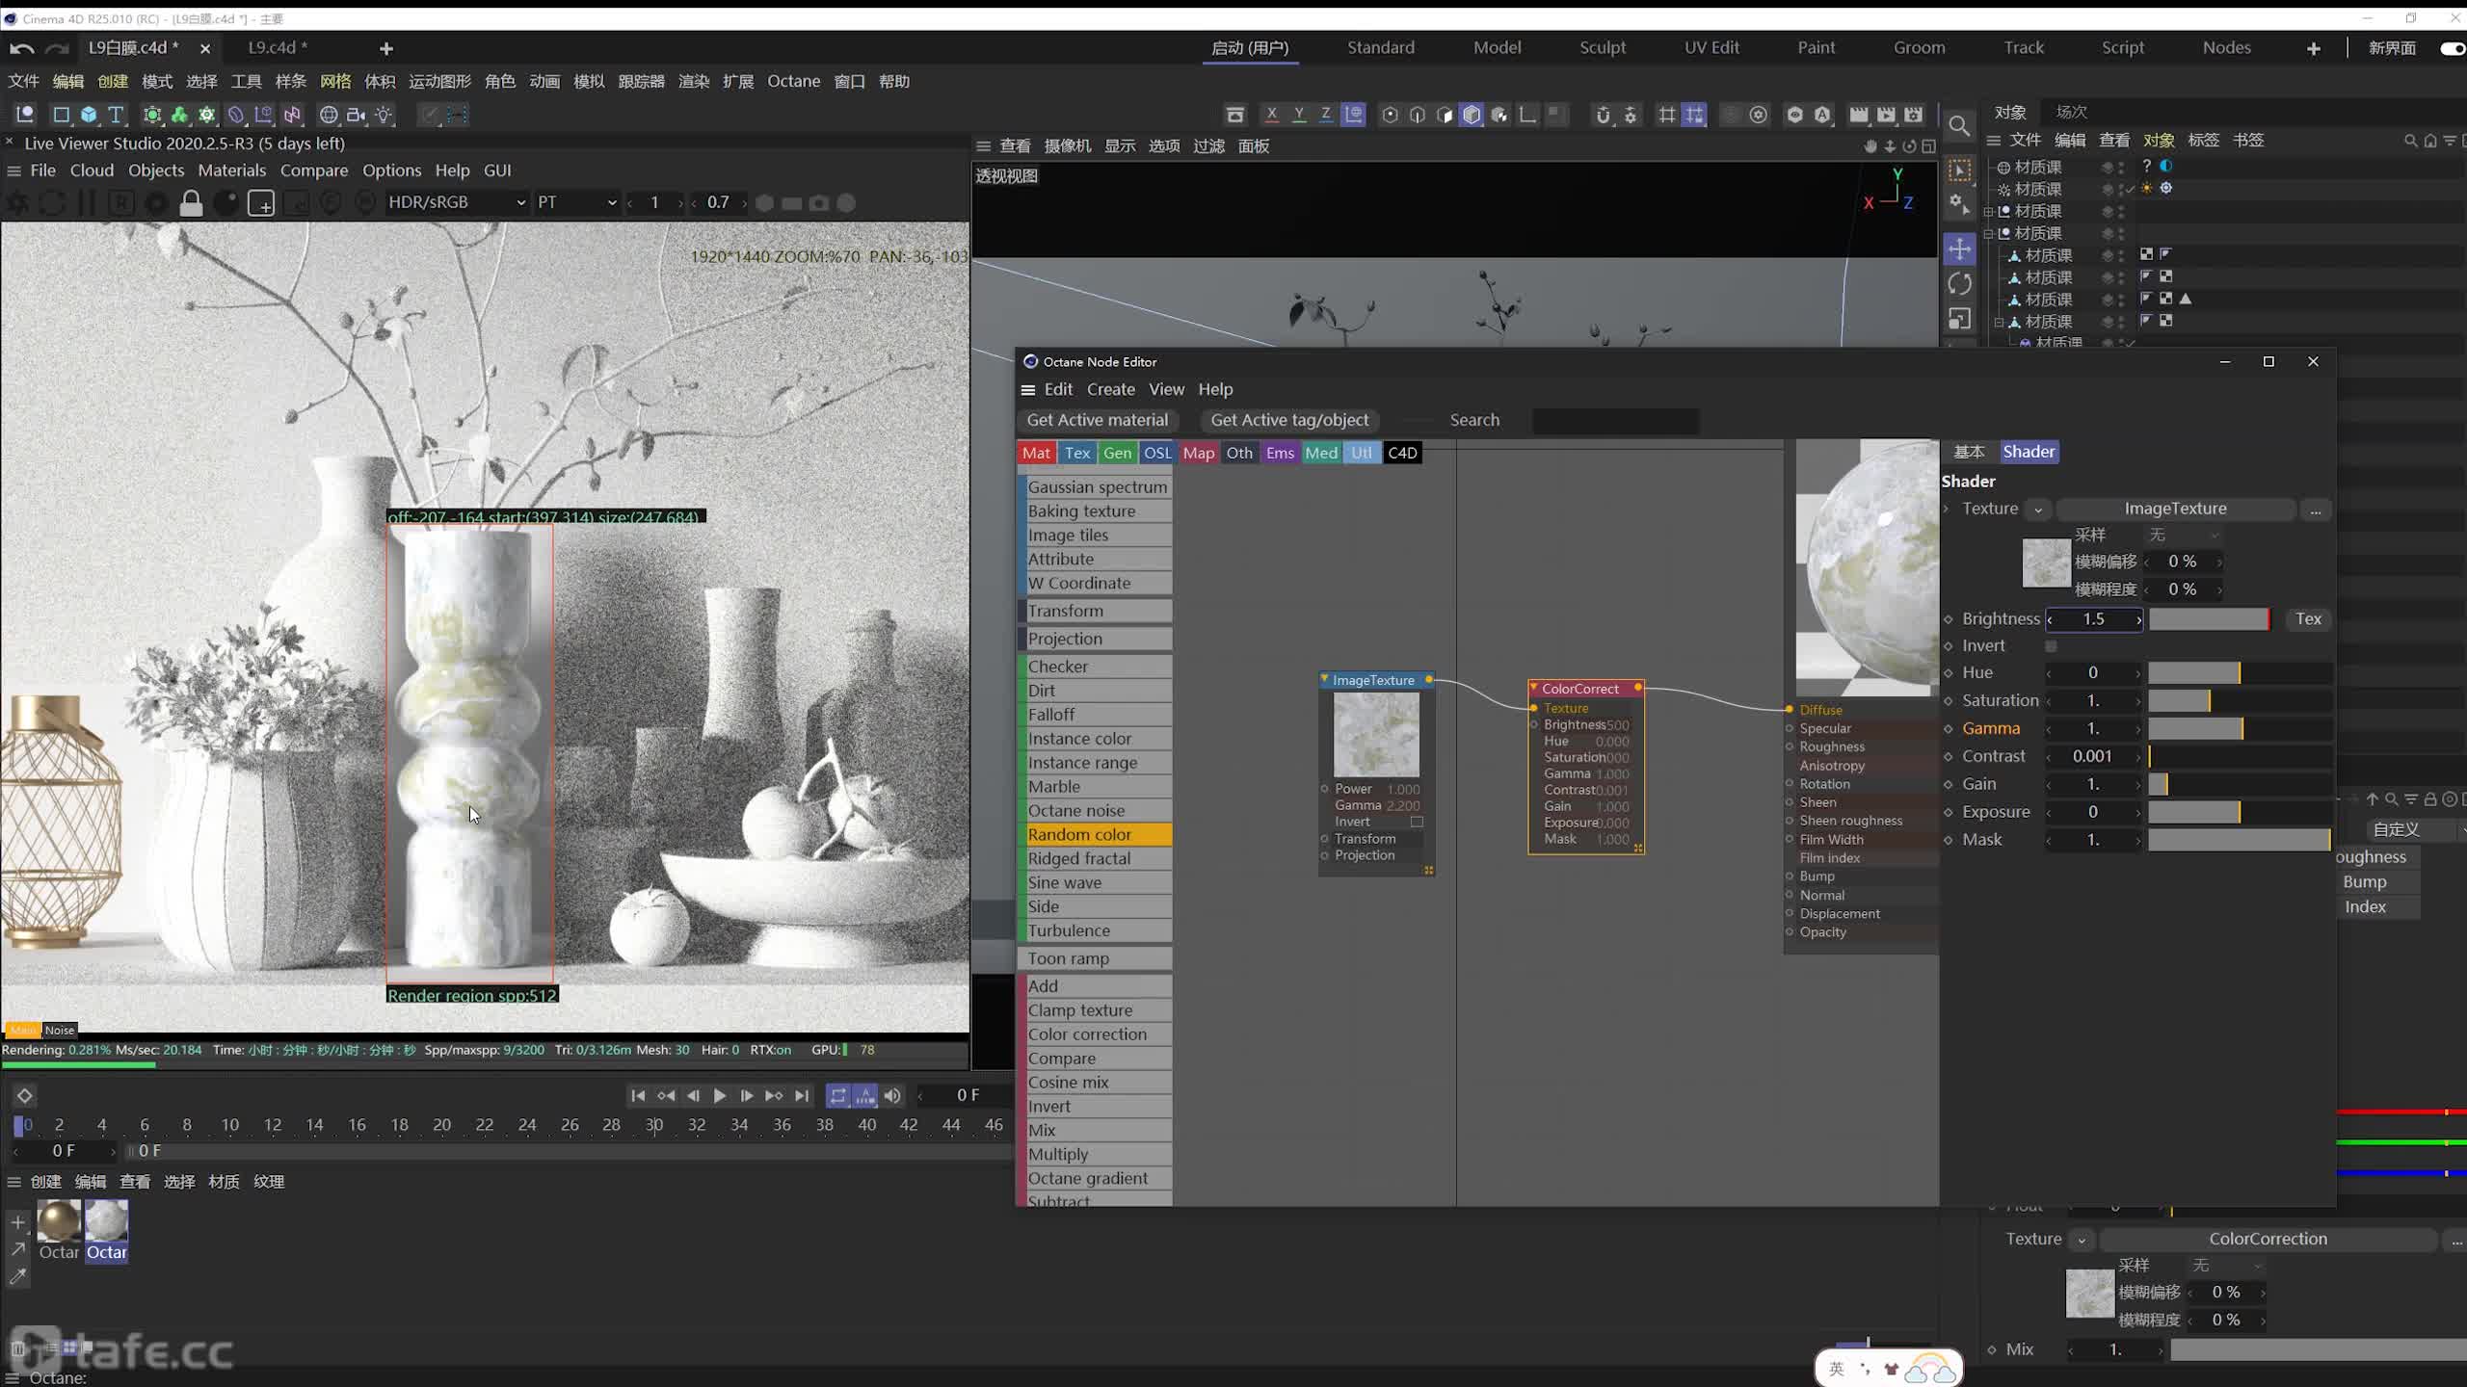
Task: Choose the live selection tool icon
Action: point(1959,170)
